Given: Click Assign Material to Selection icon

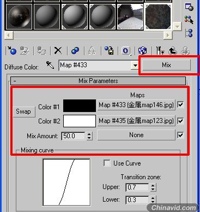Looking at the screenshot, I should pos(41,50).
